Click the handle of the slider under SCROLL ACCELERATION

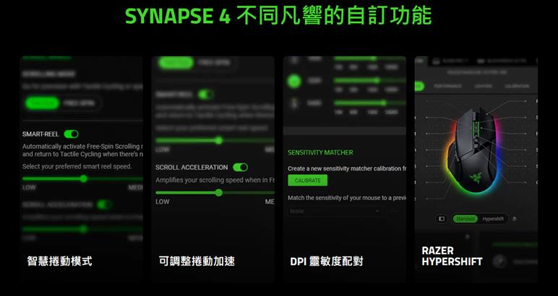[x=218, y=193]
